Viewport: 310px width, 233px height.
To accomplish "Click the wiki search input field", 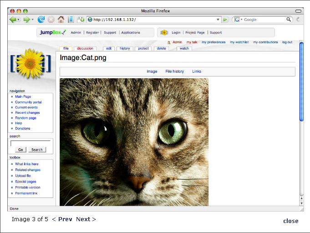I will tap(30, 143).
